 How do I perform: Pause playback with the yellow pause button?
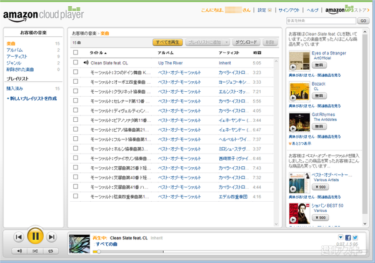[35, 236]
